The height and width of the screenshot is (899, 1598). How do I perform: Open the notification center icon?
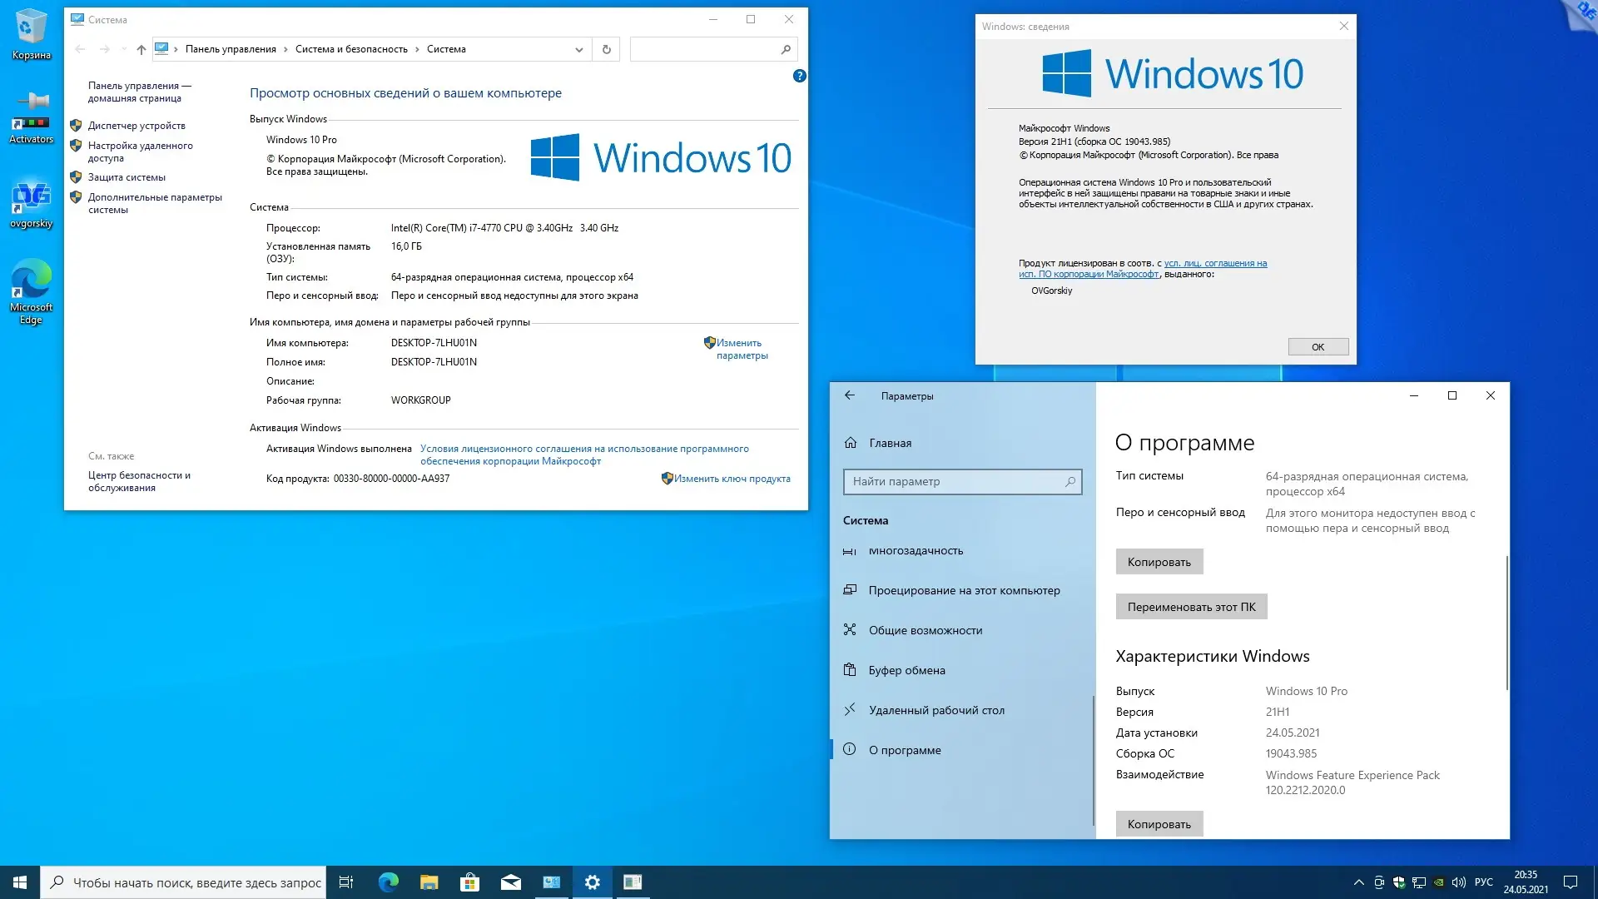[1571, 882]
